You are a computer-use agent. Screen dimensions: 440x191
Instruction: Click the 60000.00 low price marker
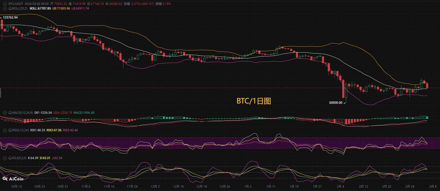coord(336,103)
